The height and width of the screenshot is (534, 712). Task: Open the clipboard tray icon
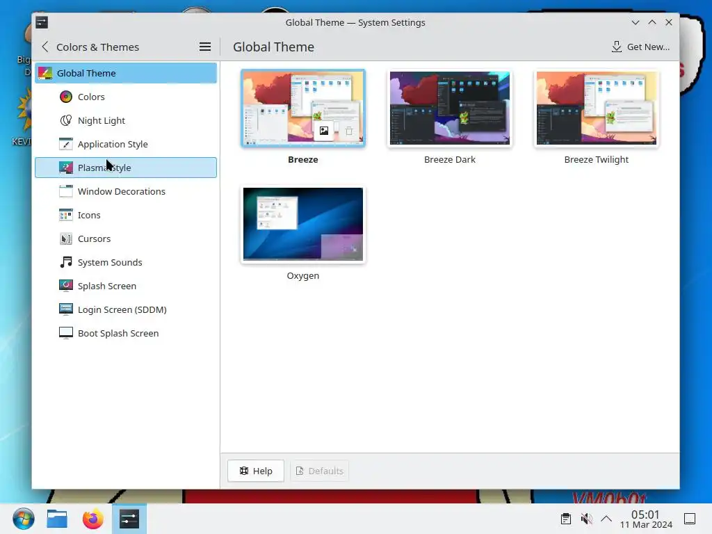[566, 519]
